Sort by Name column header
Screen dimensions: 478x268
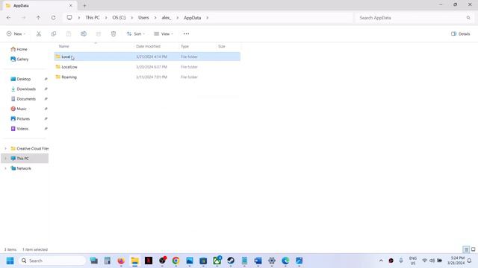64,46
